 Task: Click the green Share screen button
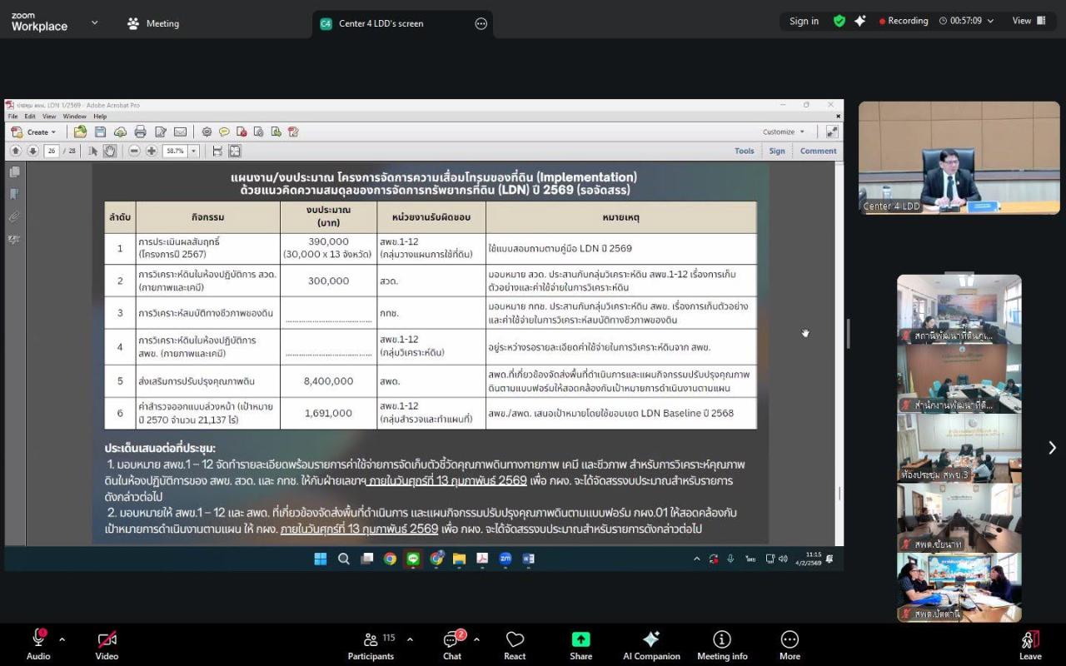(x=580, y=644)
